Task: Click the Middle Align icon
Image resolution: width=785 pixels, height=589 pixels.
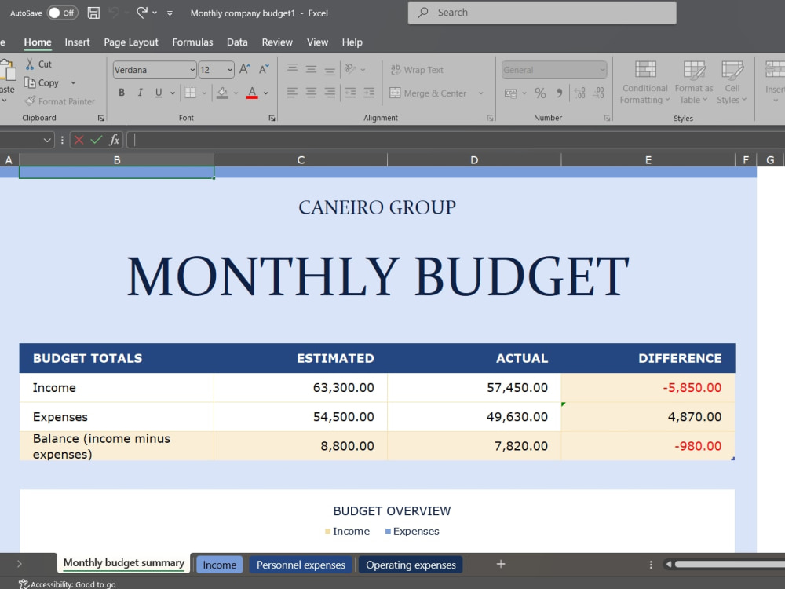Action: tap(311, 69)
